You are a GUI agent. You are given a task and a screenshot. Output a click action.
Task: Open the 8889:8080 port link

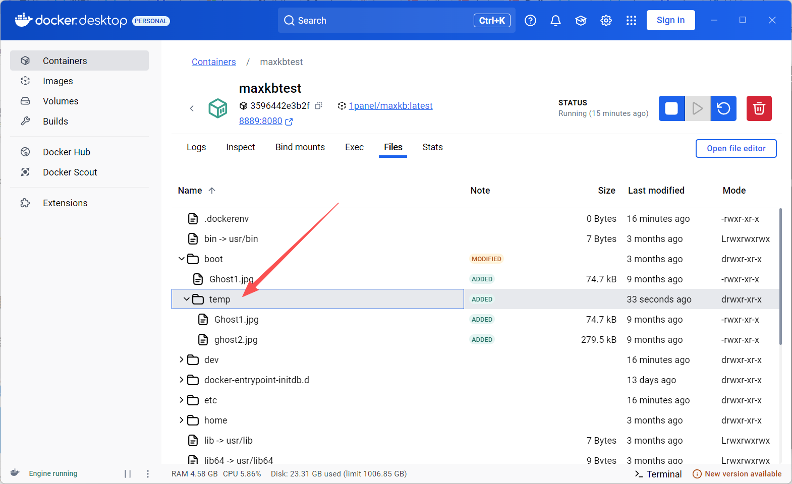pos(261,121)
